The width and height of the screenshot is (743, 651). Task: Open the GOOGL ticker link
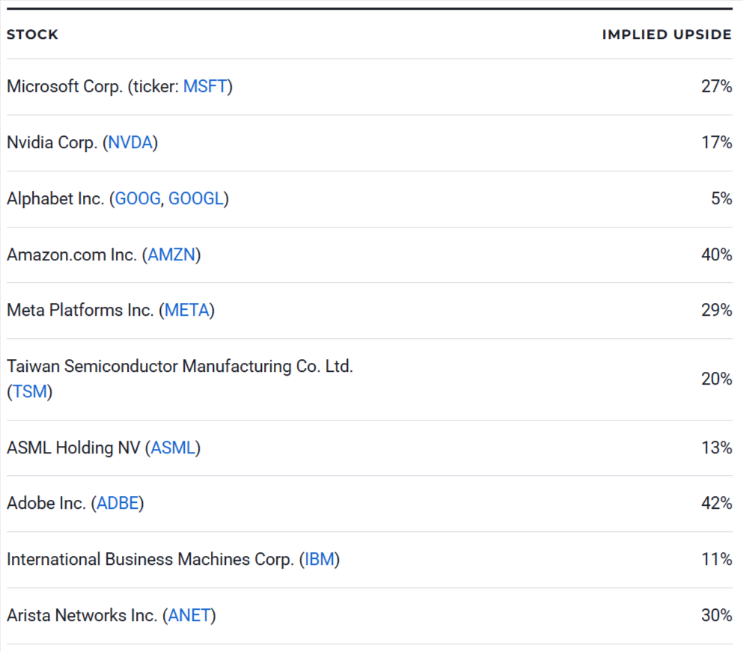pyautogui.click(x=196, y=198)
